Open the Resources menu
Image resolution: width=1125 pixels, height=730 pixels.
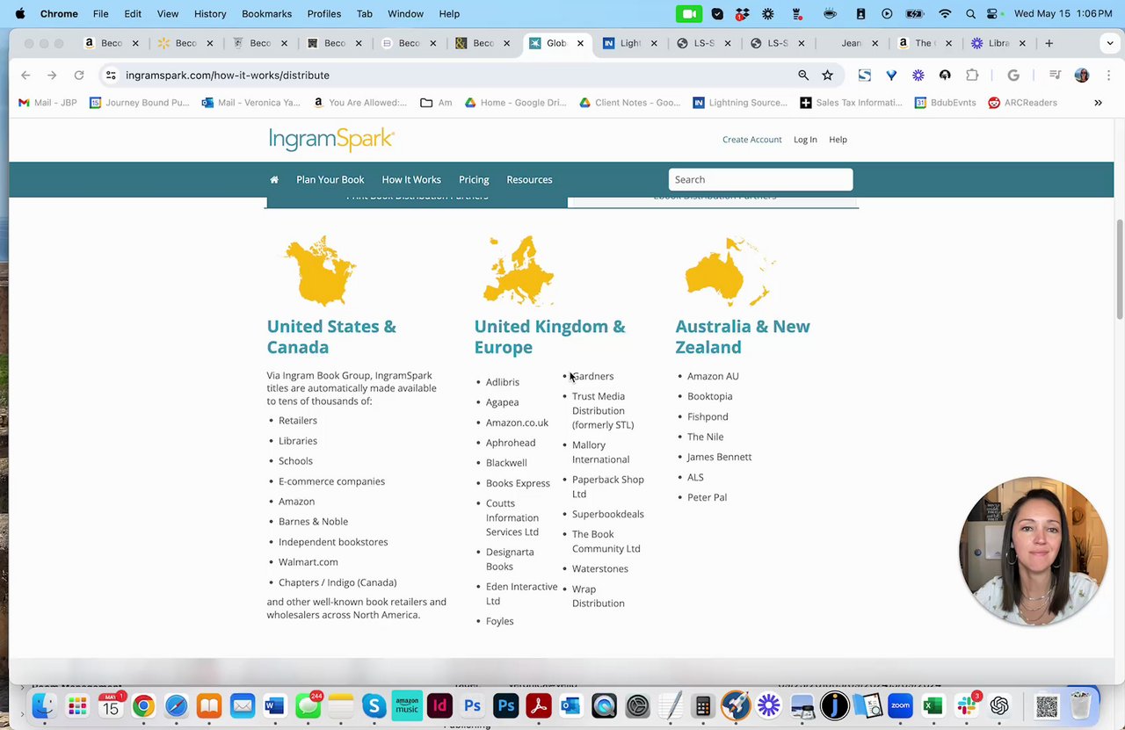tap(529, 179)
